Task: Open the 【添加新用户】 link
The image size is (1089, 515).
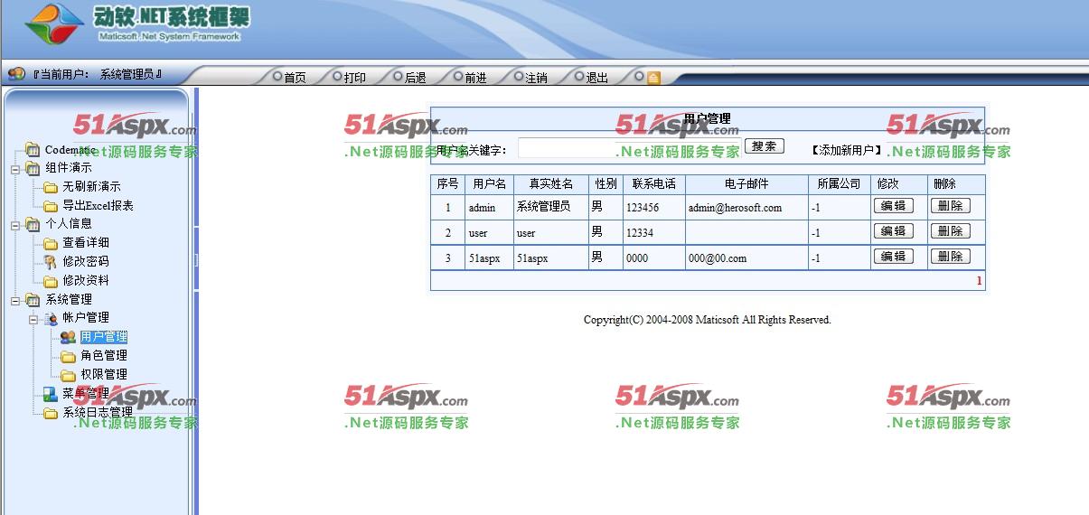Action: (x=846, y=150)
